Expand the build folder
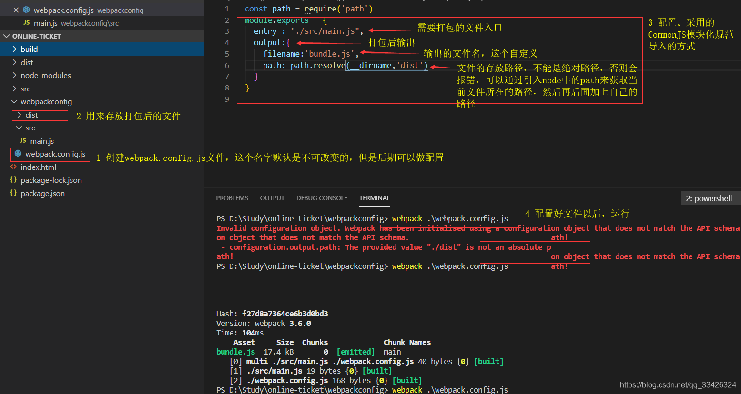 [x=14, y=49]
